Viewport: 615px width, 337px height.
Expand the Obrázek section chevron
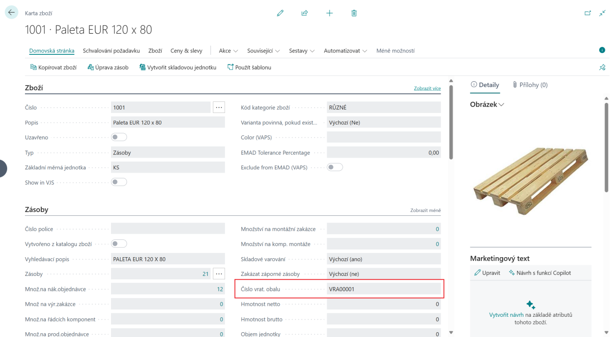[x=502, y=104]
